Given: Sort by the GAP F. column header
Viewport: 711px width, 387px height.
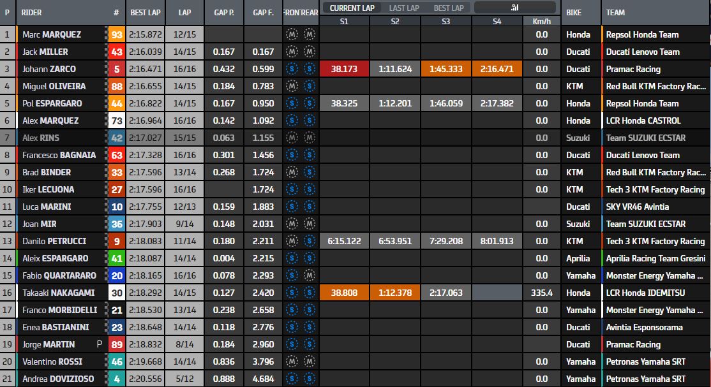Looking at the screenshot, I should point(263,13).
